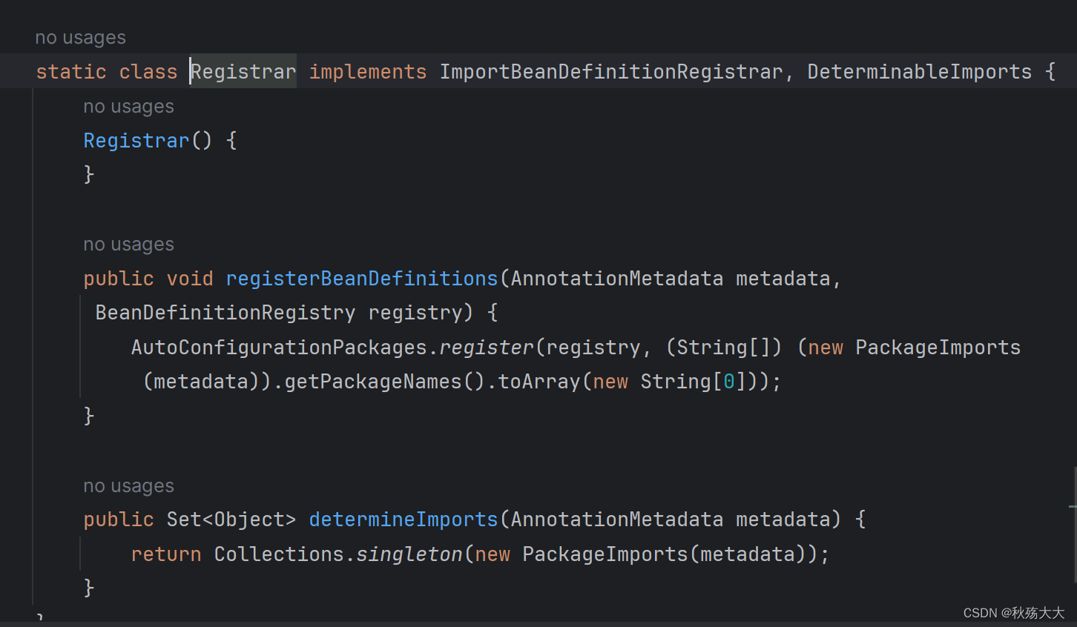This screenshot has width=1077, height=627.
Task: Click the 'no usages' hint above Registrar constructor
Action: point(128,107)
